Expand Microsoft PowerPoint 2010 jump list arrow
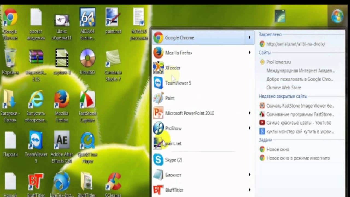This screenshot has width=350, height=197. (250, 113)
